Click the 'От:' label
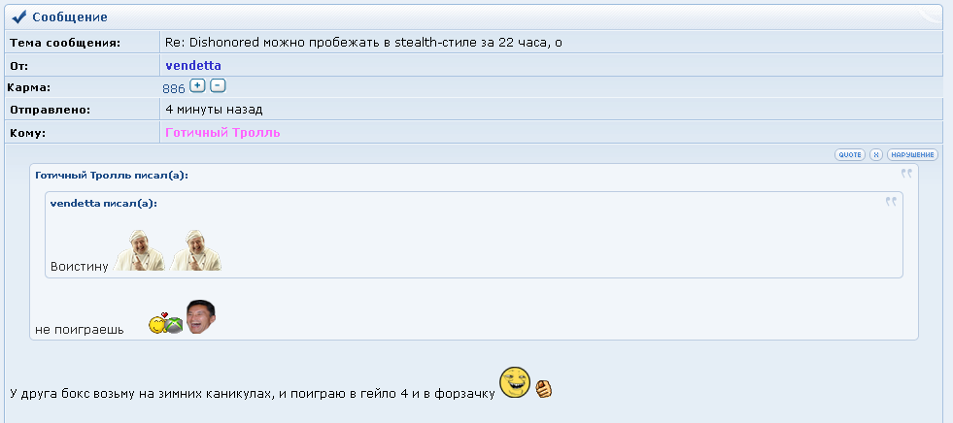 18,66
